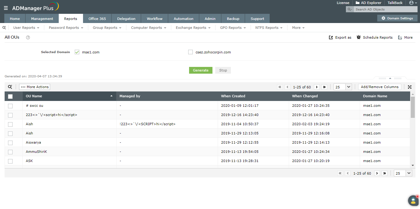Open Domain Settings
This screenshot has height=209, width=420.
397,18
